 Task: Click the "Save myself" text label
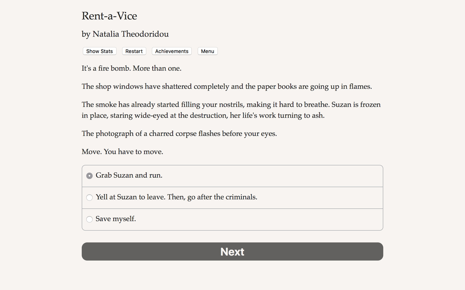pos(116,219)
